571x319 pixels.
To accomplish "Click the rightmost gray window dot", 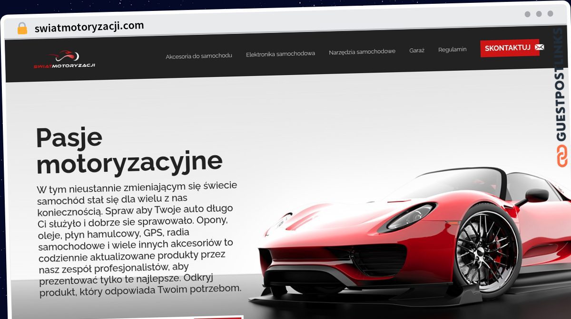I will point(550,14).
